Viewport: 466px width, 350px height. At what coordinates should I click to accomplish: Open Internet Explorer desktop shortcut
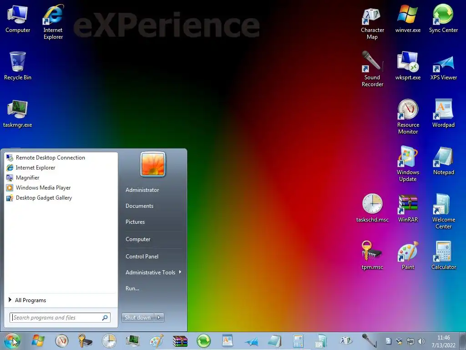click(x=53, y=22)
